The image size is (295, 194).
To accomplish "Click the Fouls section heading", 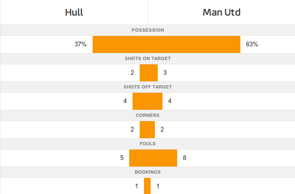I will pos(147,143).
